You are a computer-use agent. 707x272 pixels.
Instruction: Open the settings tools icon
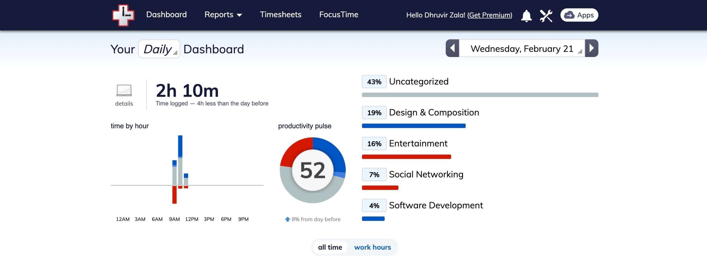coord(546,16)
